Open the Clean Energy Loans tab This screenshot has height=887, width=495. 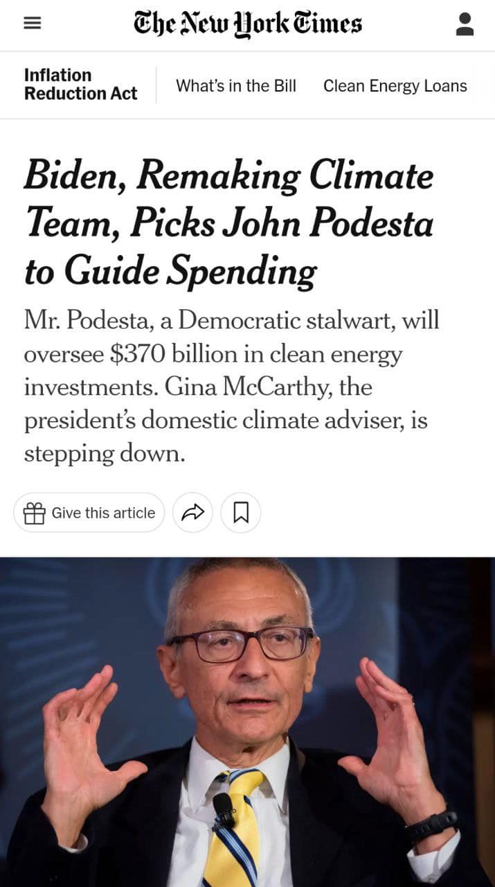(395, 86)
